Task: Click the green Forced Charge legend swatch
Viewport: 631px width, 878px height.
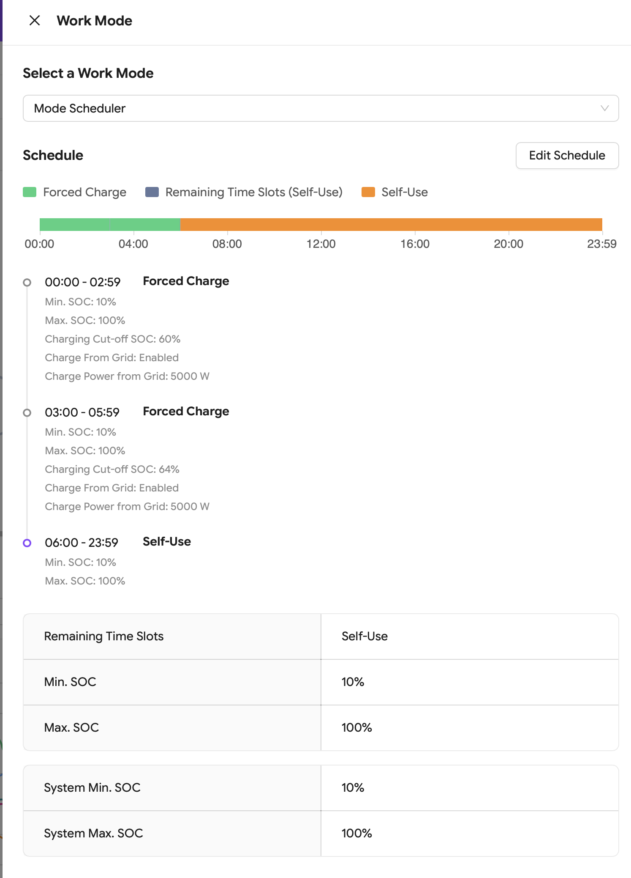Action: click(x=30, y=192)
